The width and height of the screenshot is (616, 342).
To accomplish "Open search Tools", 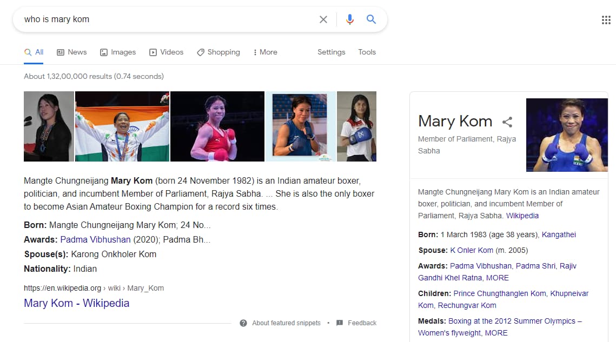I will coord(367,52).
